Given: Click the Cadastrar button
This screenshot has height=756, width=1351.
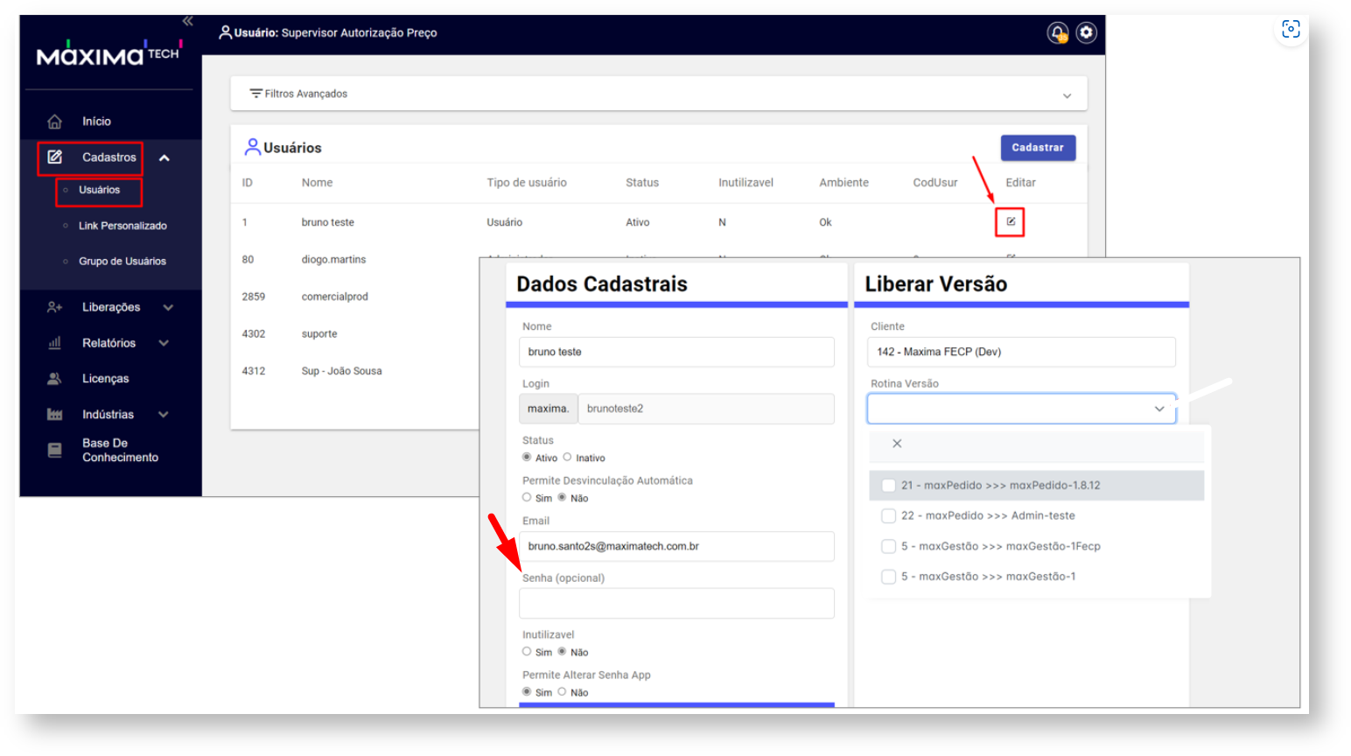Looking at the screenshot, I should pos(1037,148).
